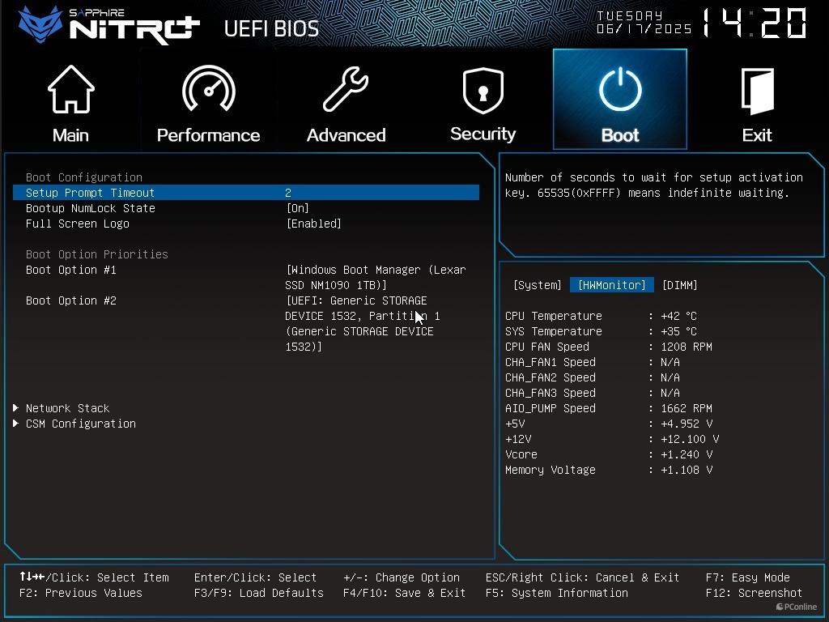Click the CHA_FAN2 Speed entry
Screen dimensions: 829x622
pos(592,377)
